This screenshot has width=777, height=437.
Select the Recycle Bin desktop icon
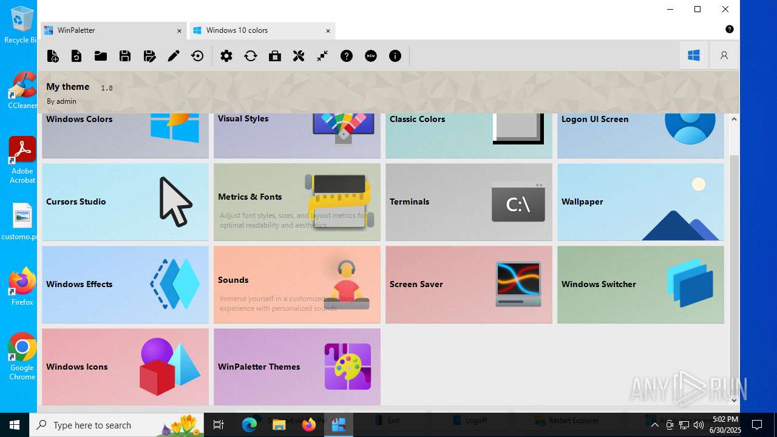tap(21, 25)
